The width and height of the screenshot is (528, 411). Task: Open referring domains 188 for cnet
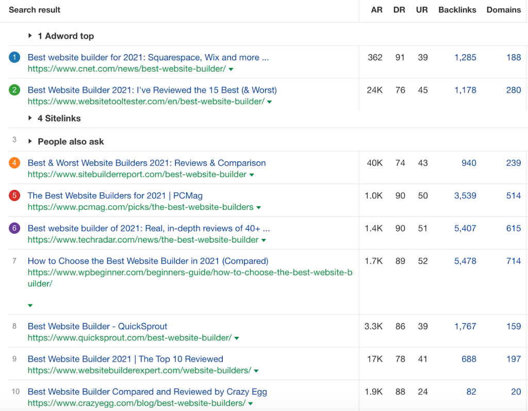(514, 57)
